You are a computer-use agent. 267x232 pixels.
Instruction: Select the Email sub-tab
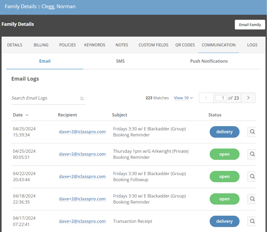[45, 61]
